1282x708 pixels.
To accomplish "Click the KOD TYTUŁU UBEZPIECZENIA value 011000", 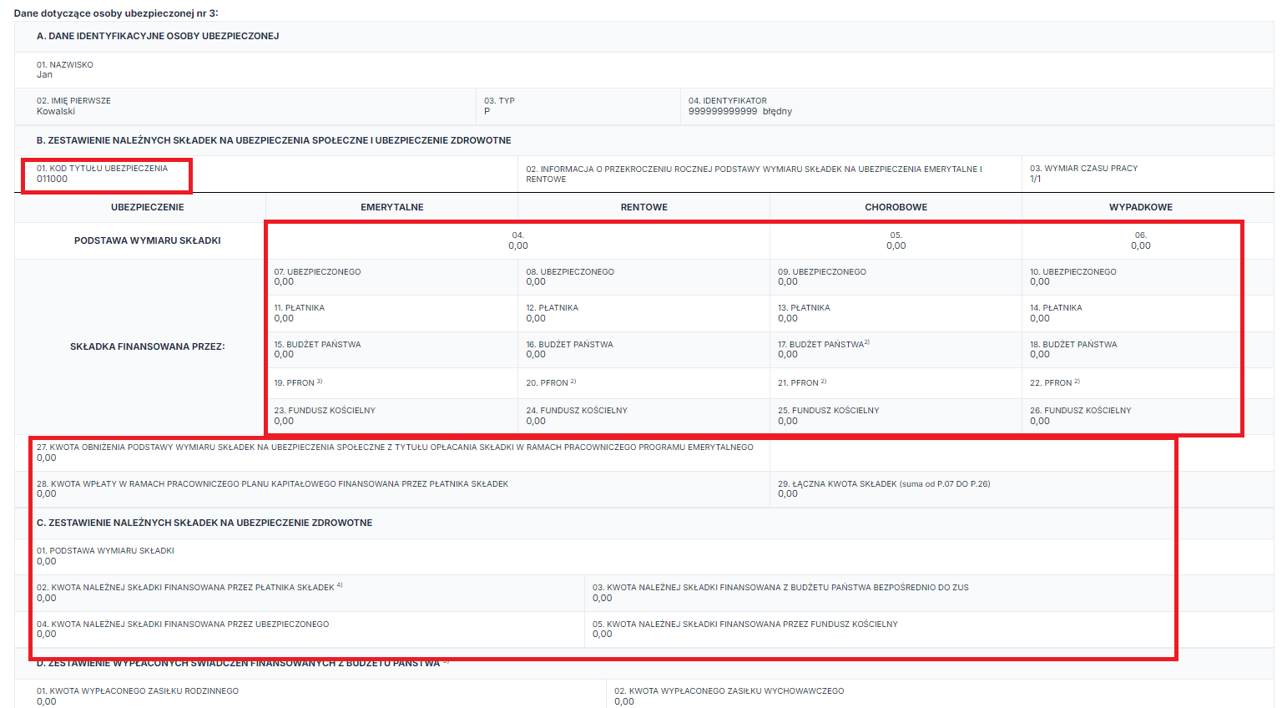I will pyautogui.click(x=52, y=179).
